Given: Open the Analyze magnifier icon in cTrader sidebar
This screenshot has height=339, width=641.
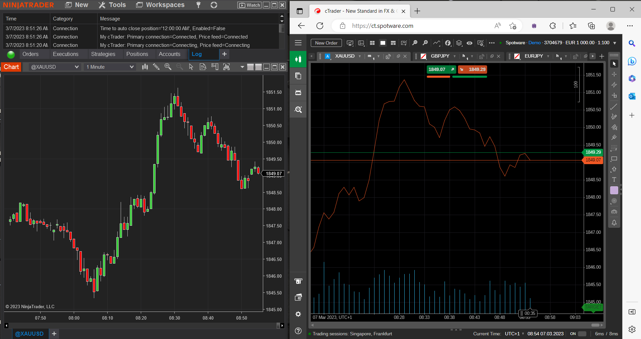Looking at the screenshot, I should 298,110.
